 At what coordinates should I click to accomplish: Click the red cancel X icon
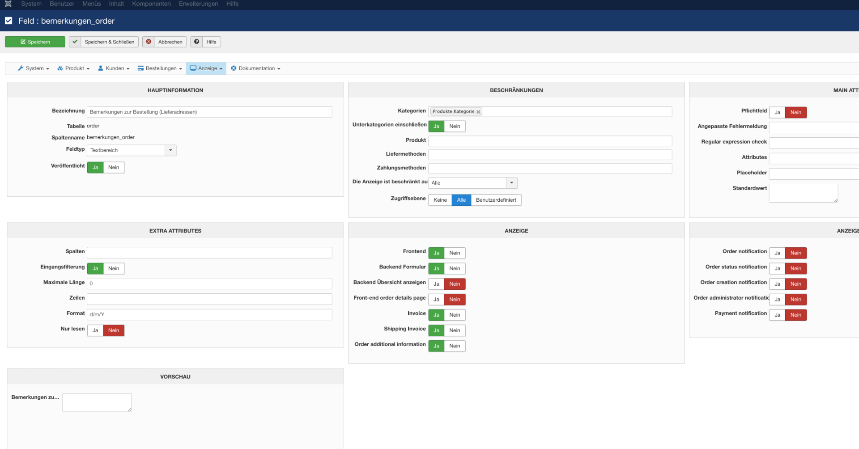(x=149, y=42)
